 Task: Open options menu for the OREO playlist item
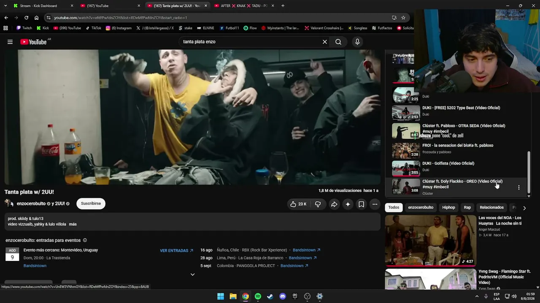tap(519, 187)
